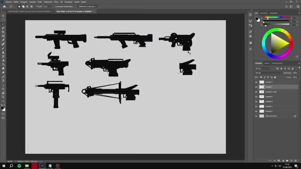This screenshot has width=301, height=169.
Task: Open the Filtro menu
Action: [x=56, y=2]
